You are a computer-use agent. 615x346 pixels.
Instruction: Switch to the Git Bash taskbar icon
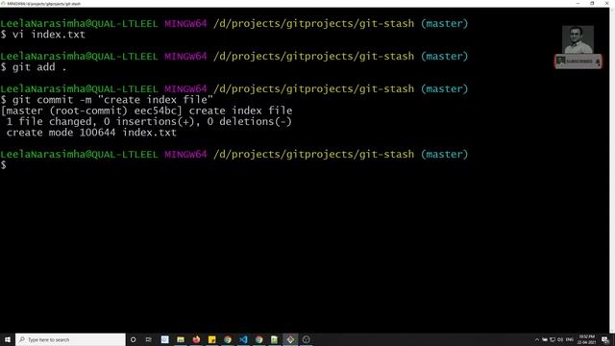(290, 339)
